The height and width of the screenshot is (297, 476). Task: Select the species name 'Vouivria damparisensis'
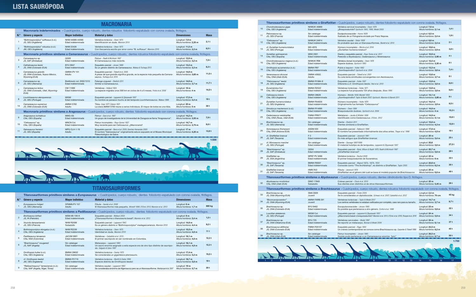[x=34, y=223]
